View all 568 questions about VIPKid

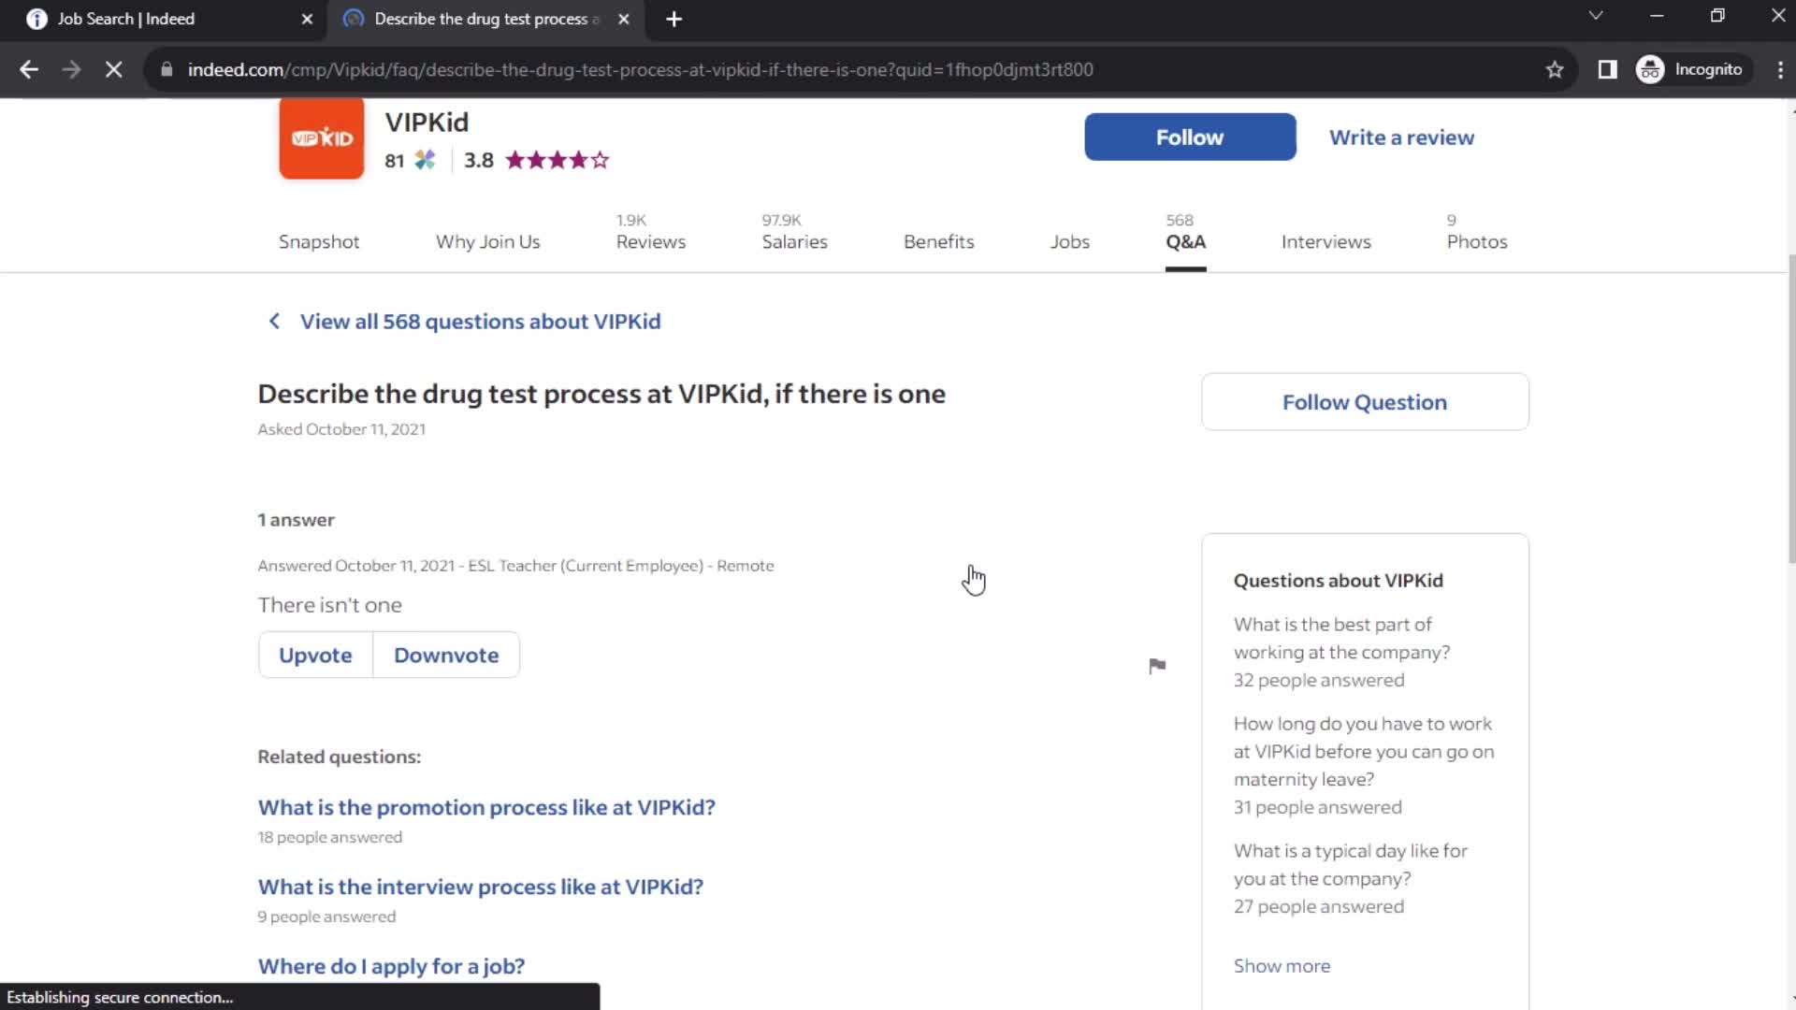tap(480, 321)
